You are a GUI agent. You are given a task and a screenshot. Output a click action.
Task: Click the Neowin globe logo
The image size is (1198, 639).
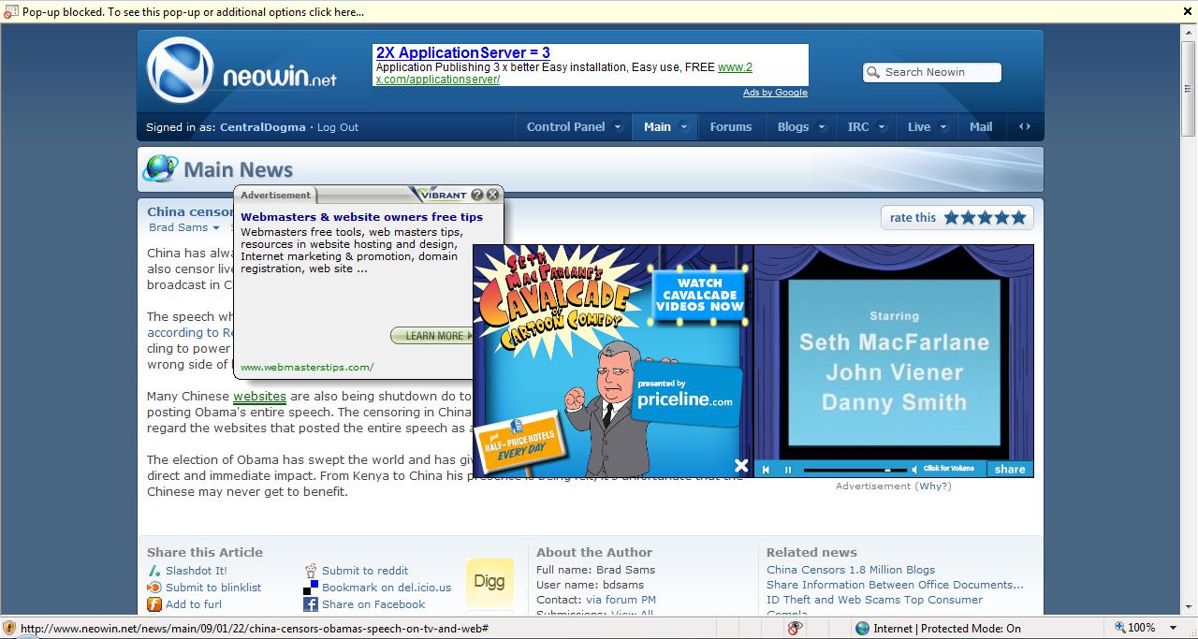tap(181, 70)
